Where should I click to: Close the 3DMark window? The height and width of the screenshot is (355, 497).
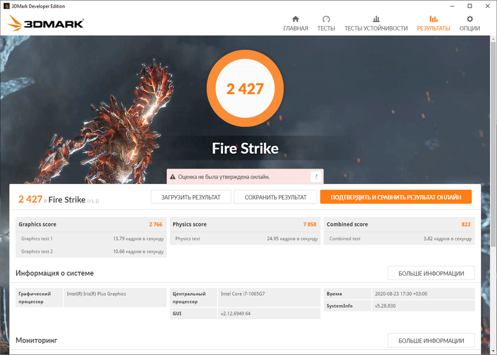point(488,6)
